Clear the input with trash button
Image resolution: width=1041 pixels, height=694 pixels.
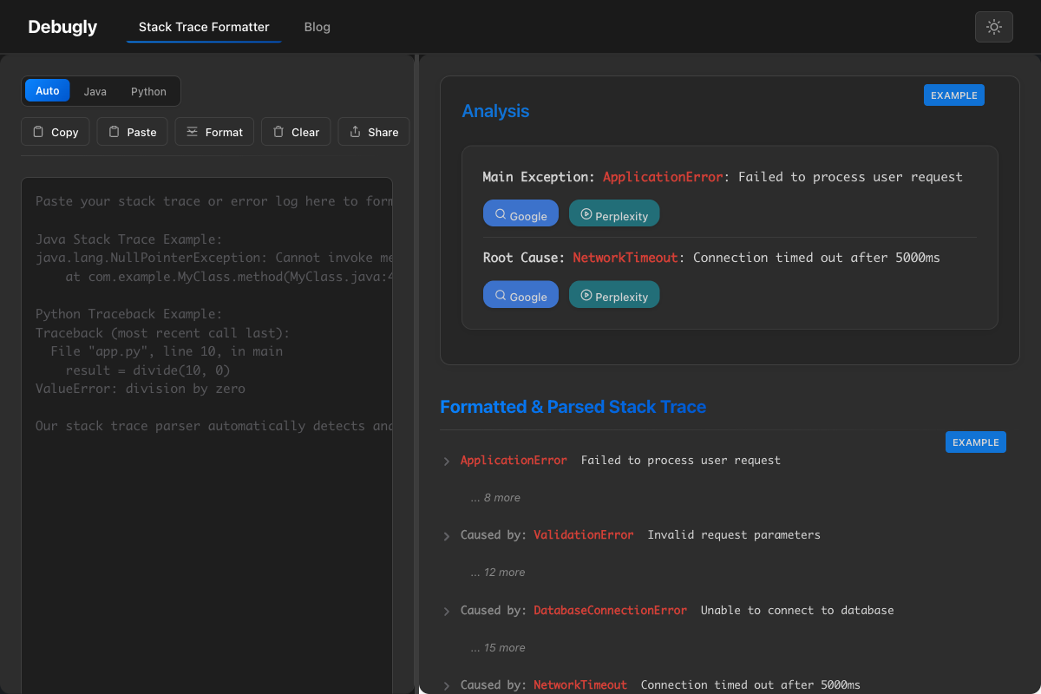(x=296, y=132)
